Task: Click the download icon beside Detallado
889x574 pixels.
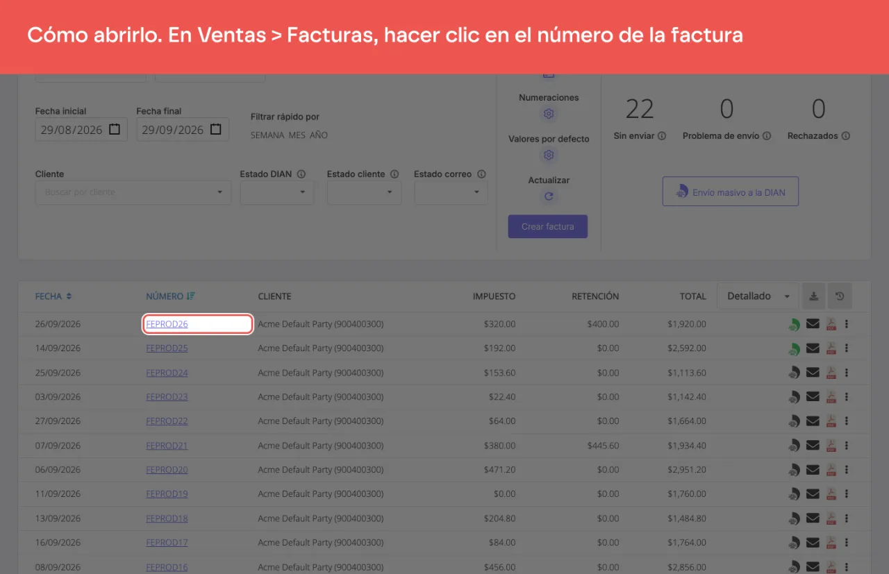Action: click(813, 296)
